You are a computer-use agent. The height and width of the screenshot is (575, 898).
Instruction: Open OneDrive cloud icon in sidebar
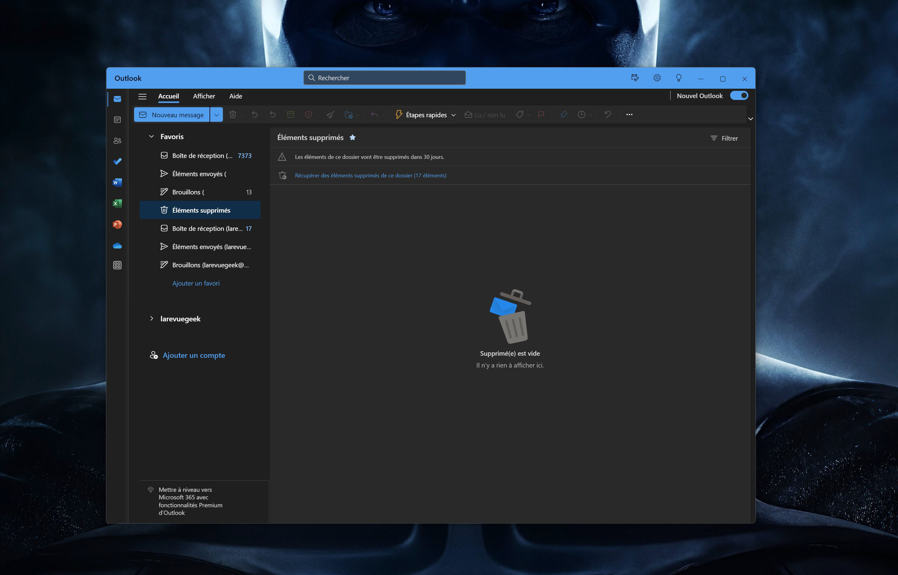pyautogui.click(x=117, y=246)
